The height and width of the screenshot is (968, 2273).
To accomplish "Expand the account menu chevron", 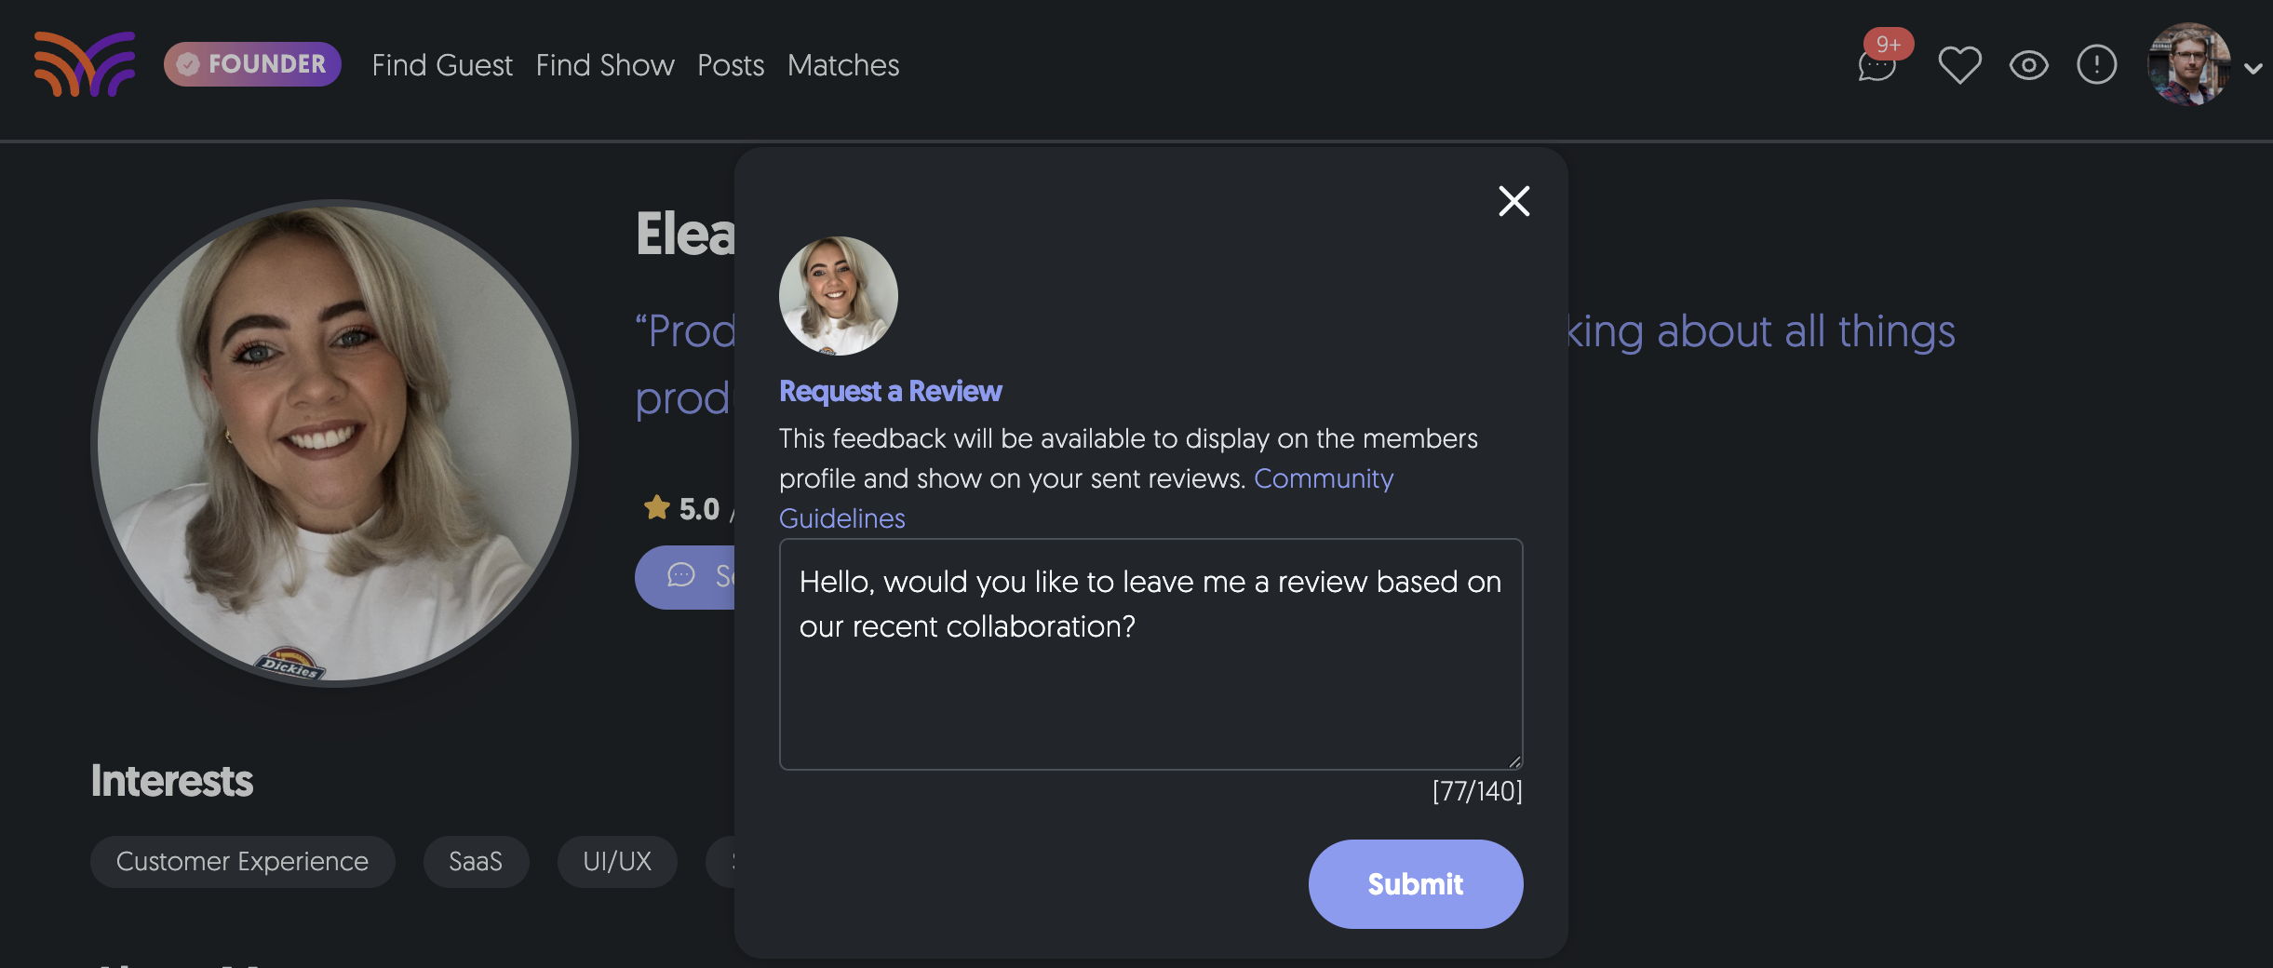I will pos(2253,68).
